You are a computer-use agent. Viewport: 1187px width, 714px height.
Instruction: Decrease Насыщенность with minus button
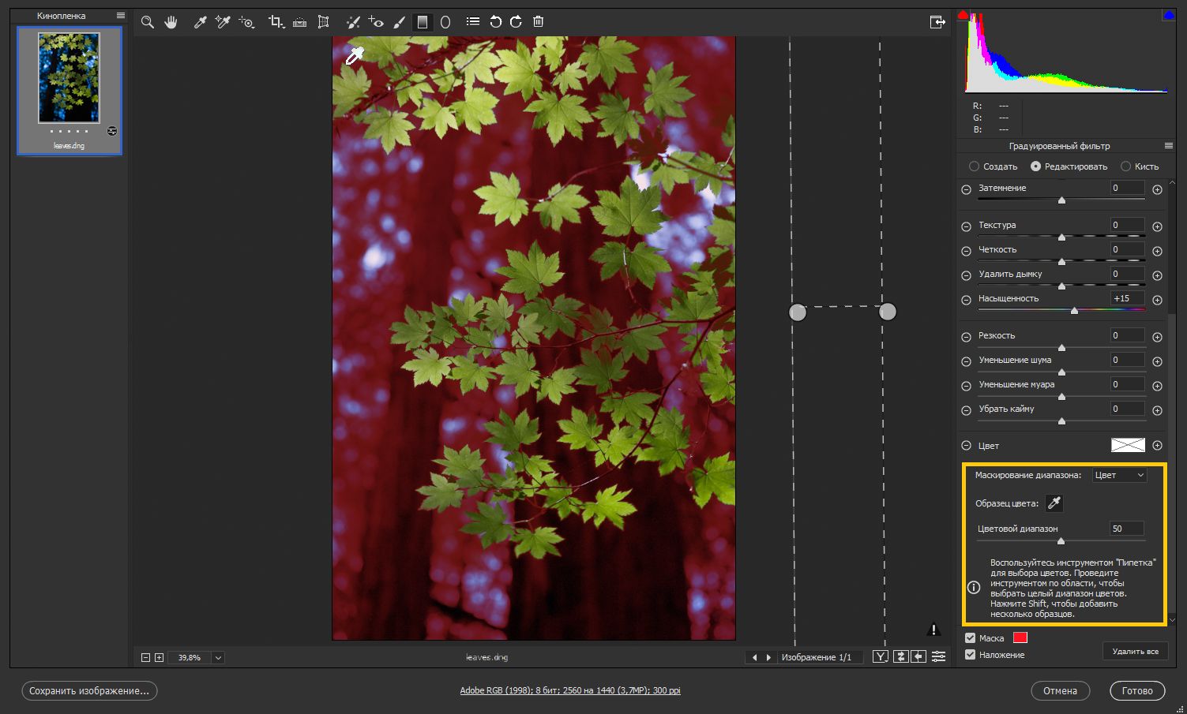click(x=966, y=300)
